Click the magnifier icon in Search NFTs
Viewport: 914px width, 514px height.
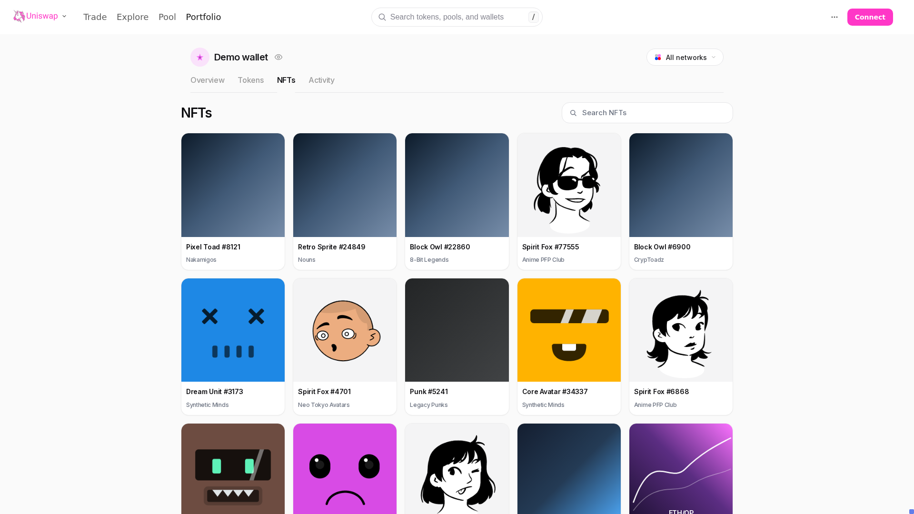point(573,113)
